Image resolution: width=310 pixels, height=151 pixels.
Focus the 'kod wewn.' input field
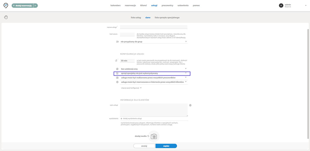[127, 34]
